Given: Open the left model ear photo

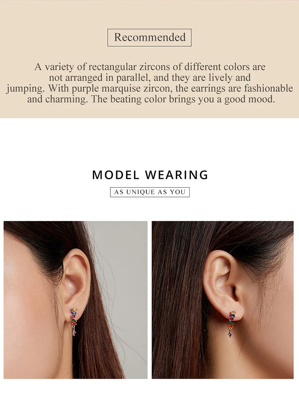Looking at the screenshot, I should pos(75,300).
